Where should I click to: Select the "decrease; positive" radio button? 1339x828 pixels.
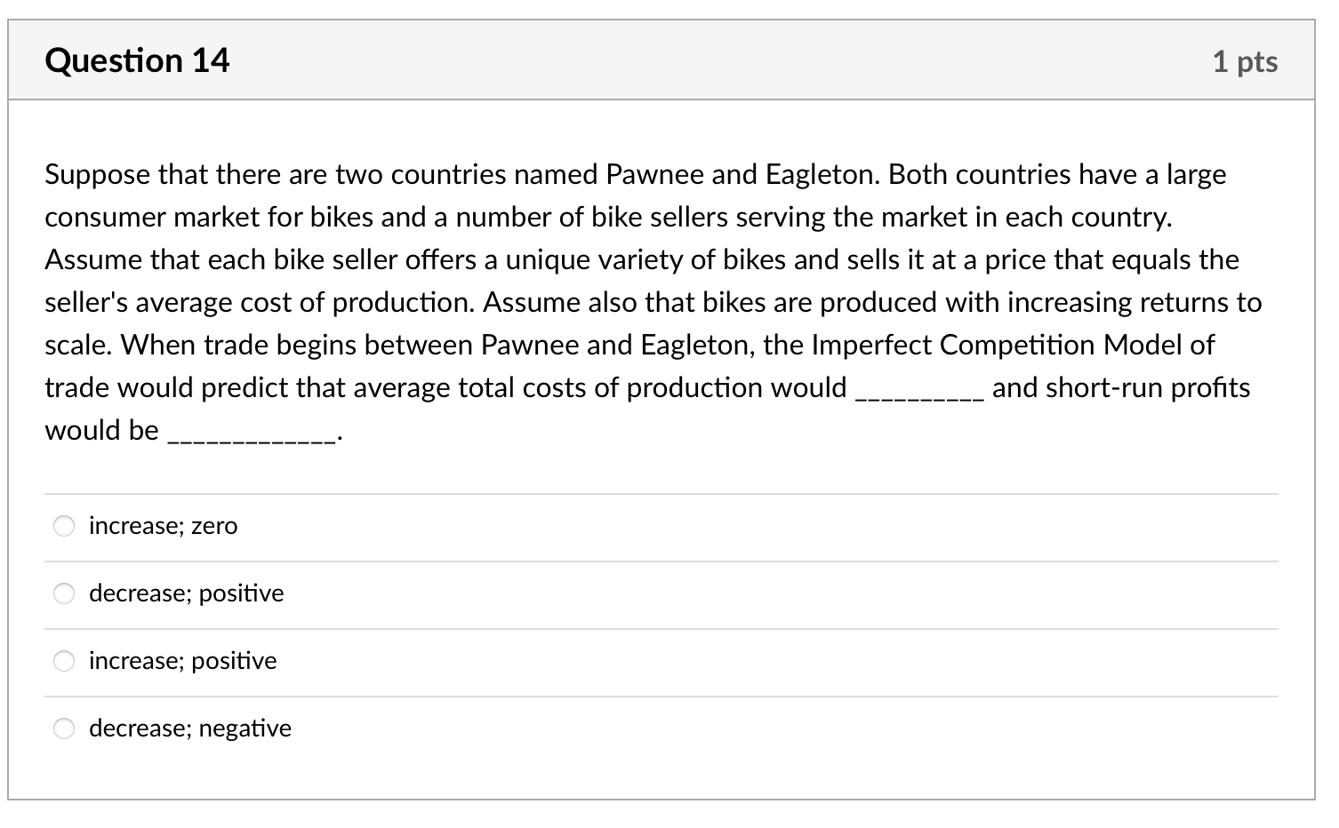click(x=63, y=593)
